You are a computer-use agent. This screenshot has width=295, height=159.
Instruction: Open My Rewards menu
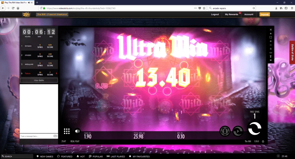231,14
